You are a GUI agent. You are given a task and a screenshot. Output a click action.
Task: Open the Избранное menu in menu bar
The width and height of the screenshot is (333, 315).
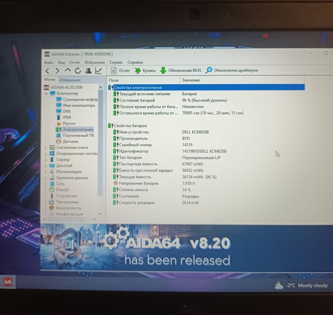(x=95, y=63)
